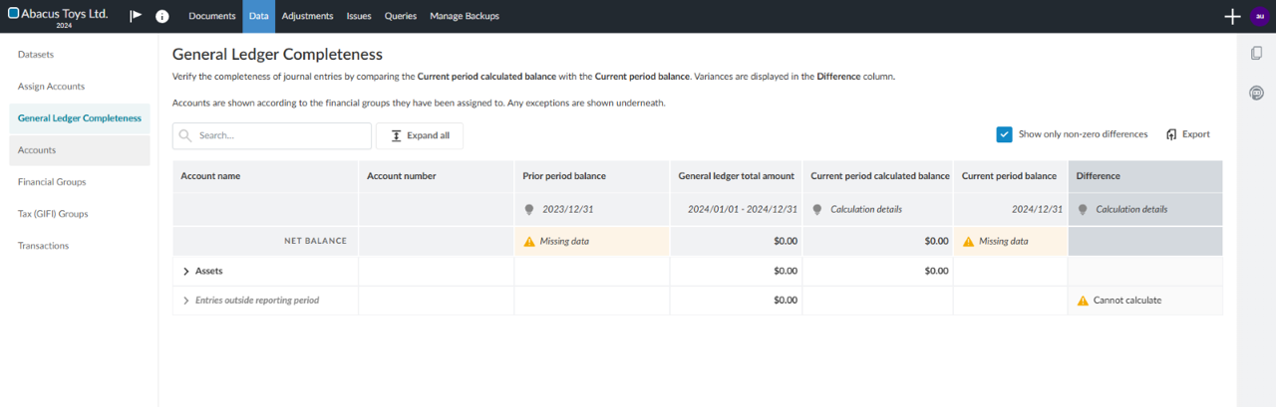Click the Expand all button
This screenshot has width=1276, height=407.
pyautogui.click(x=419, y=135)
